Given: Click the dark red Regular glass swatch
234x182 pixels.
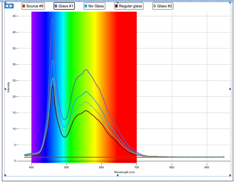Looking at the screenshot, I should [x=116, y=6].
